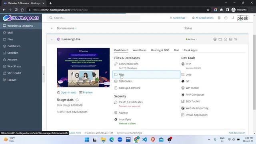Open SEO Toolkit in the sidebar
The height and width of the screenshot is (144, 256).
(x=21, y=73)
